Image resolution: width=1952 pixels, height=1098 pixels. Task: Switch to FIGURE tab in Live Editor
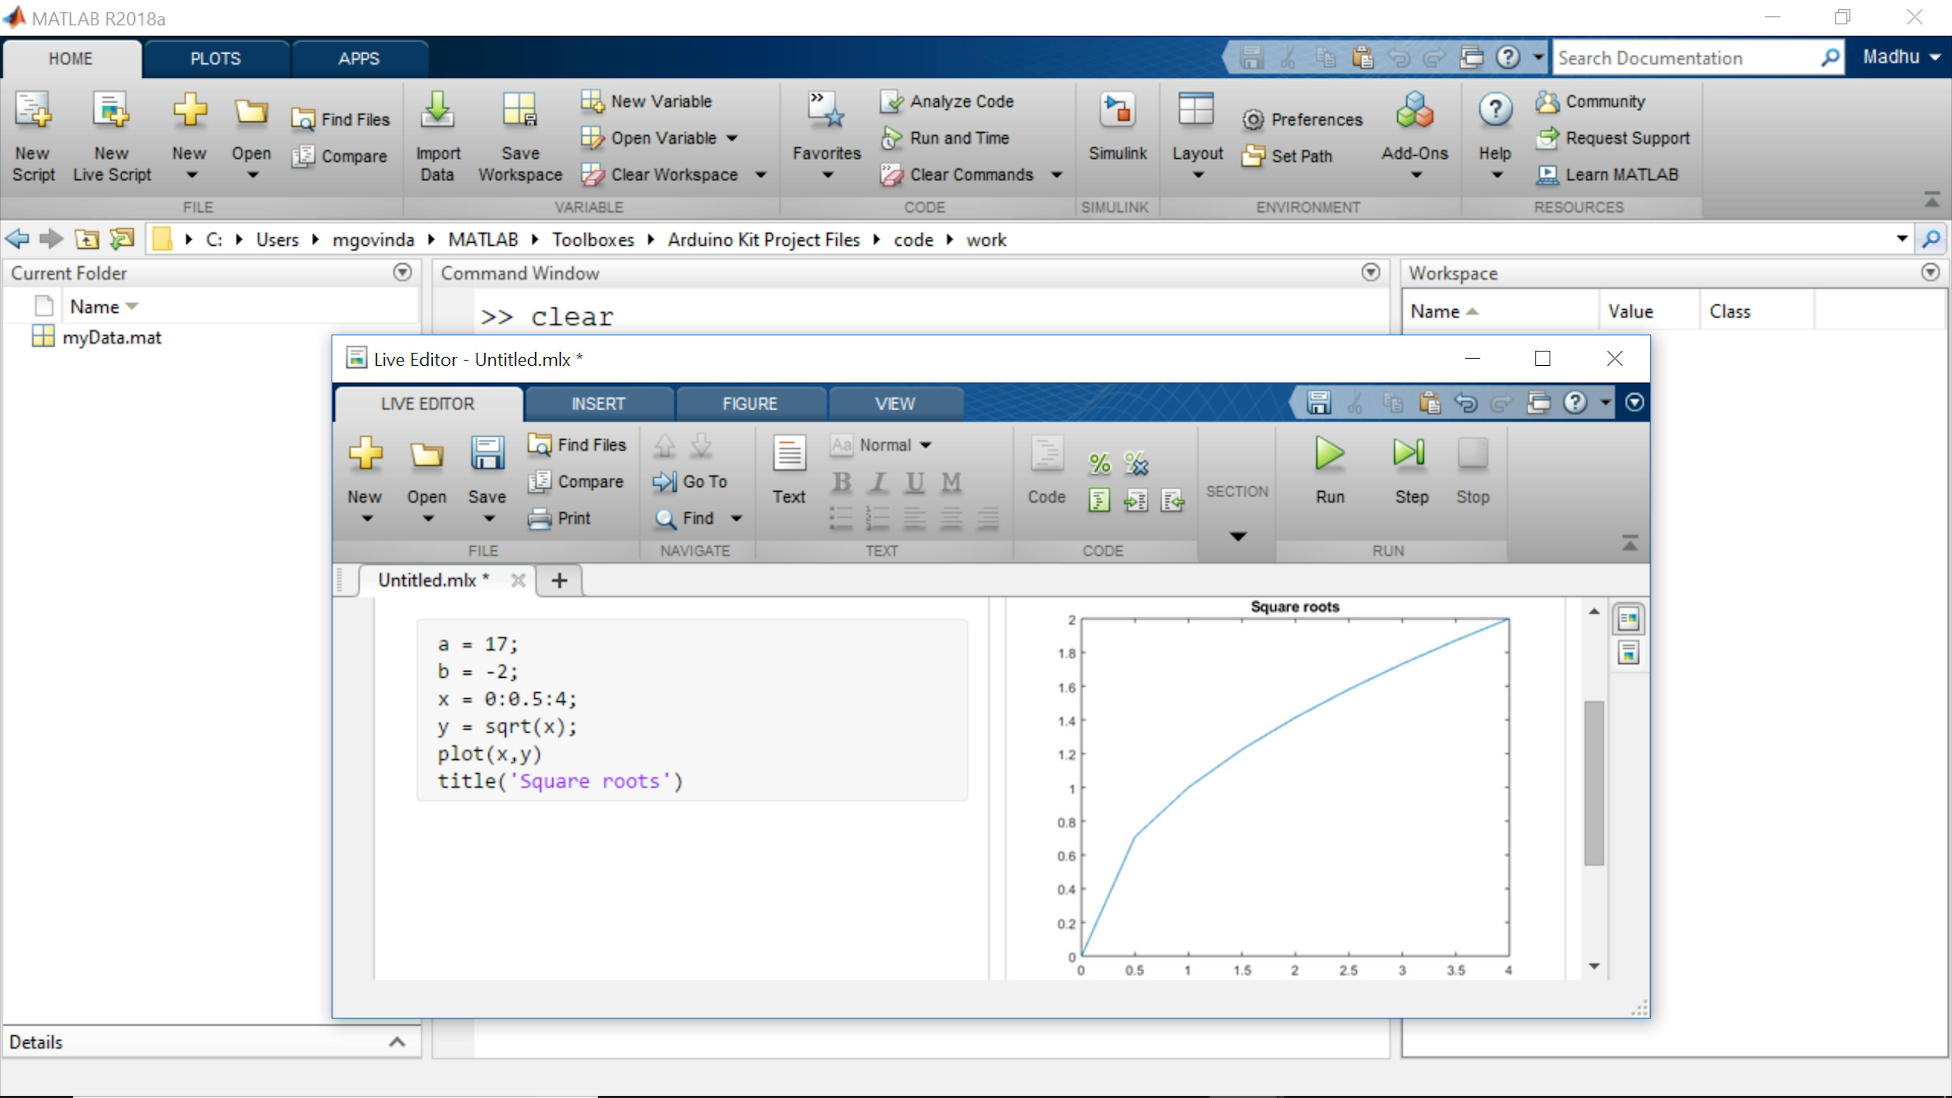[750, 404]
